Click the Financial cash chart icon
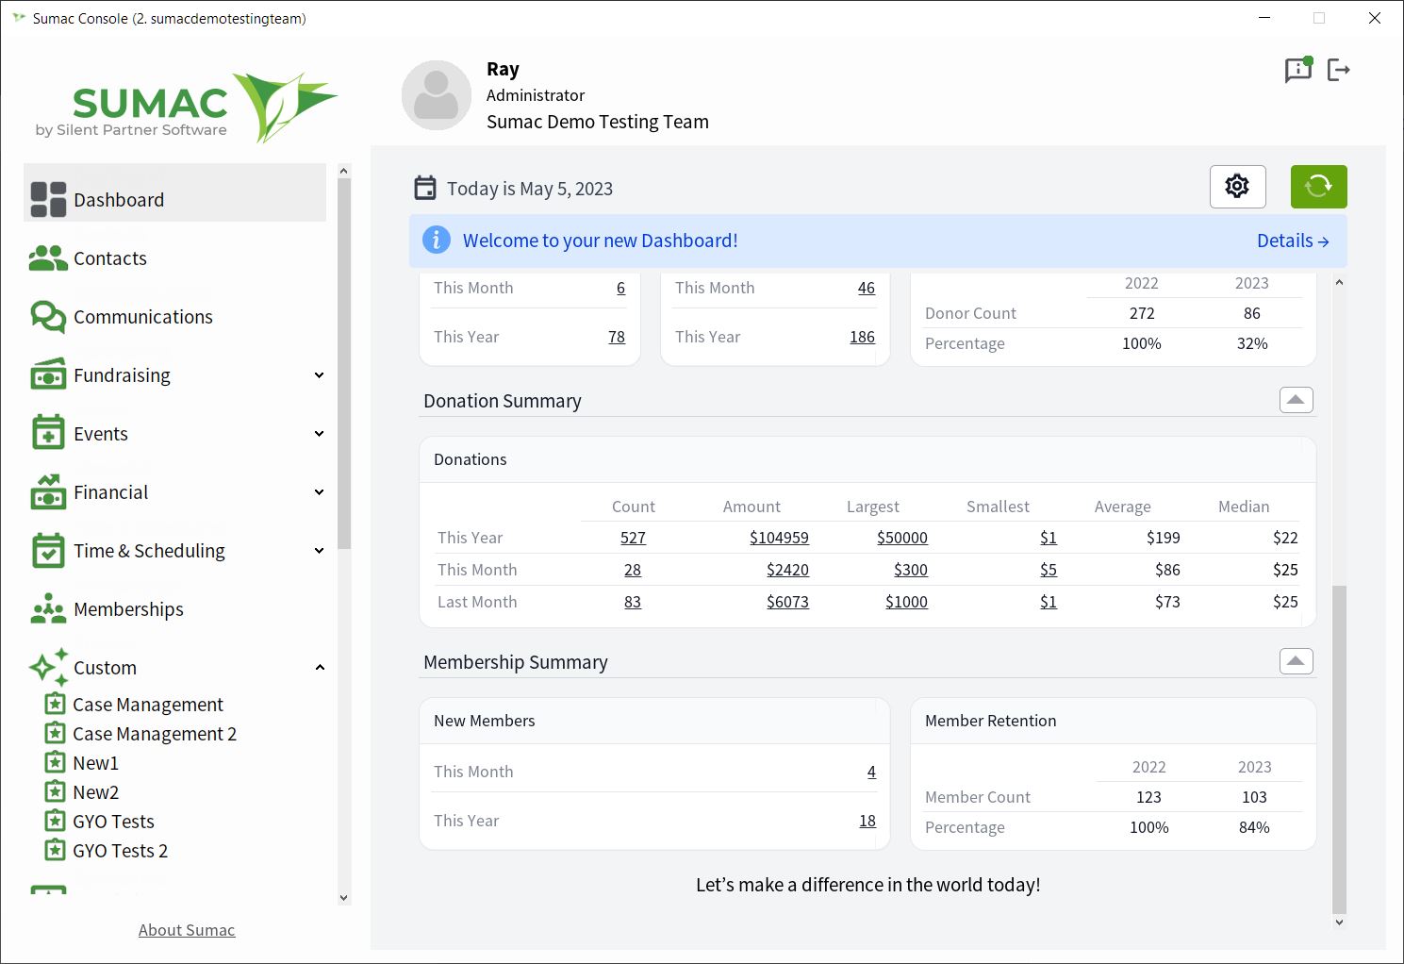Image resolution: width=1404 pixels, height=964 pixels. click(x=48, y=491)
